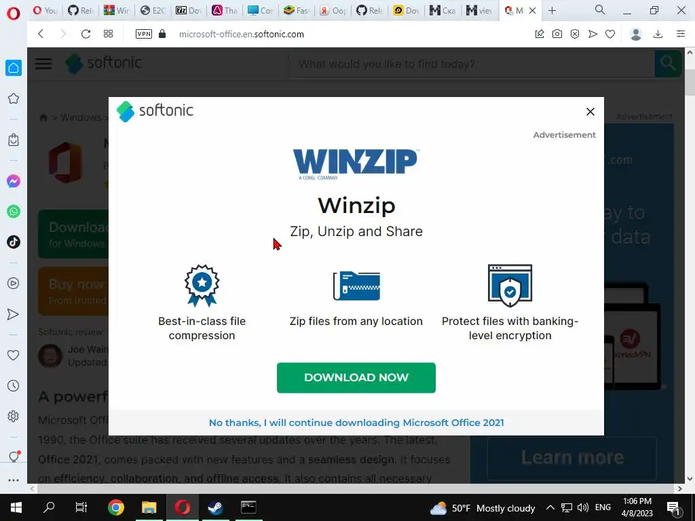This screenshot has width=695, height=521.
Task: Open the weather widget 50°F Mostly cloudy
Action: click(x=483, y=508)
